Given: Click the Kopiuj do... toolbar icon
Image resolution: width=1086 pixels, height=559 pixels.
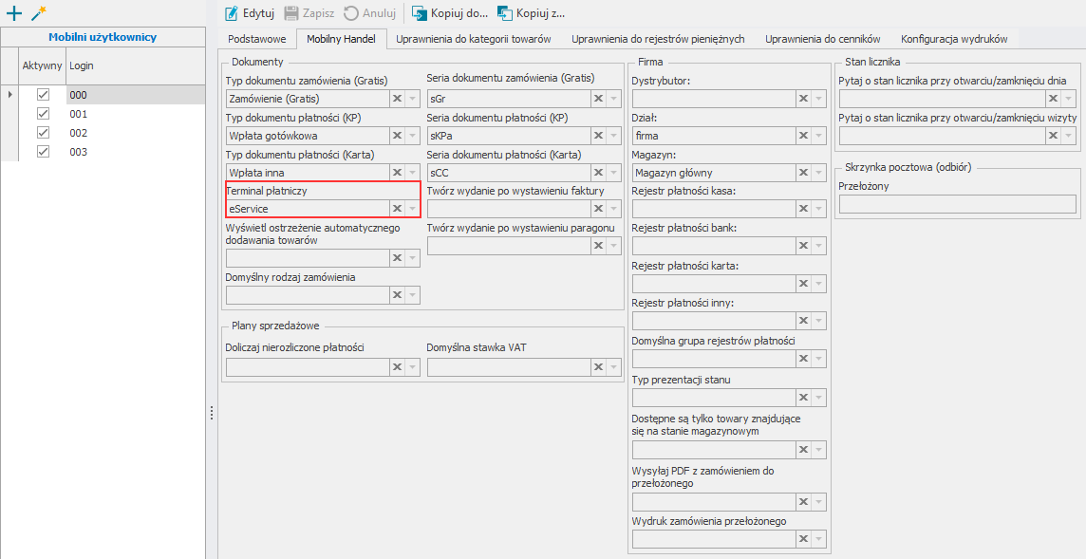Looking at the screenshot, I should tap(419, 13).
